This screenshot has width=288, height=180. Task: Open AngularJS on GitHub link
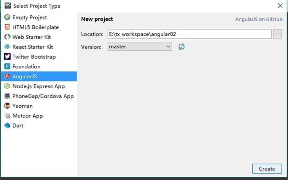[x=259, y=19]
